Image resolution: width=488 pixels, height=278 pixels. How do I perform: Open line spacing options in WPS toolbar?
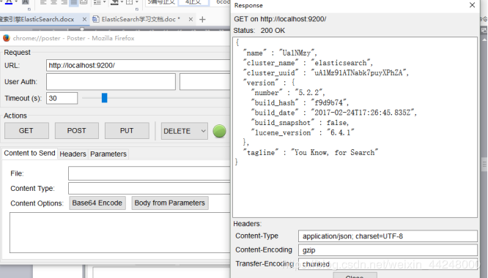pos(99,2)
